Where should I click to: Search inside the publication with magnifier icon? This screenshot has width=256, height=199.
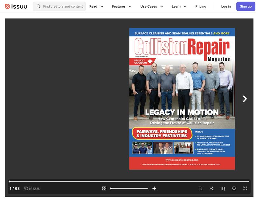200,188
